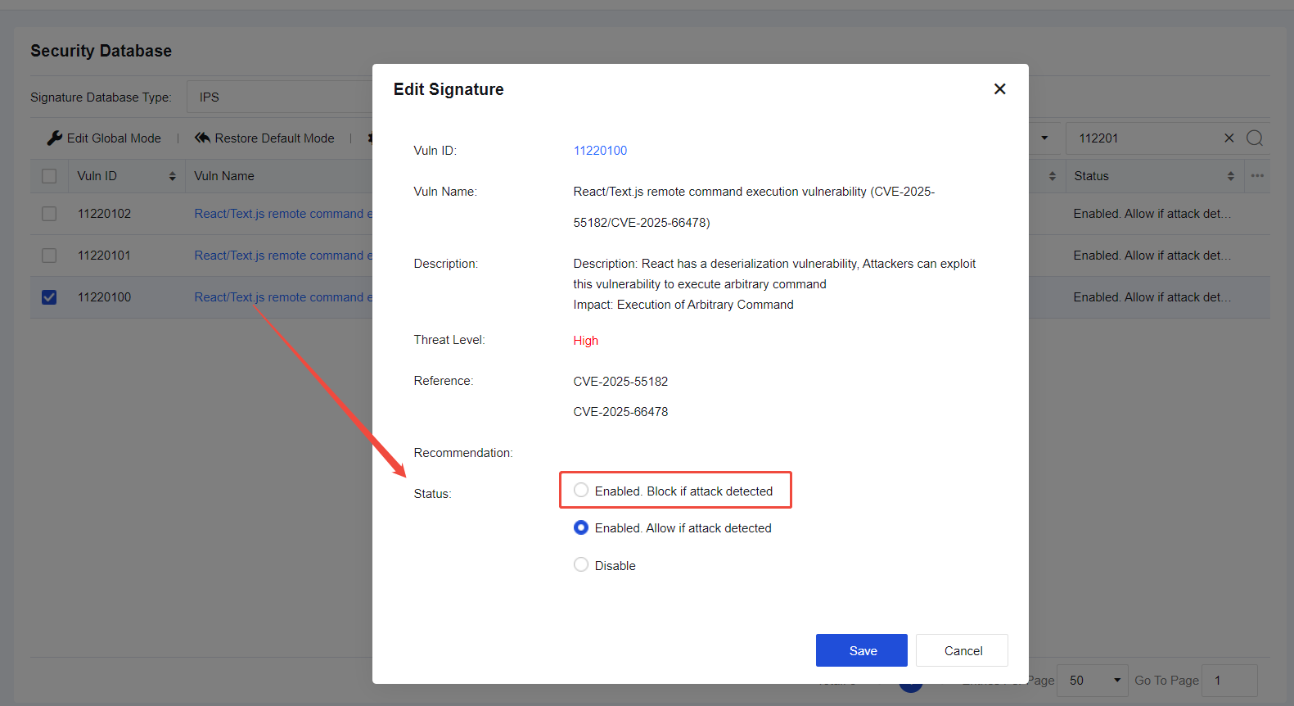Toggle the select-all checkbox in table header
This screenshot has height=706, width=1294.
pyautogui.click(x=49, y=176)
